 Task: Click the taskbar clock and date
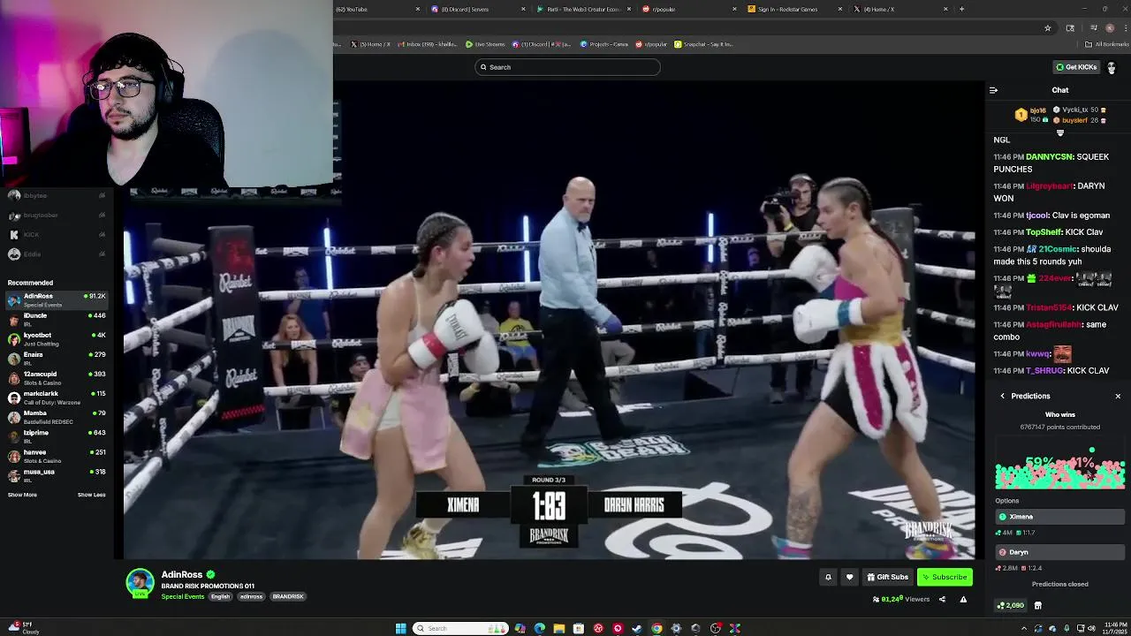[x=1114, y=628]
